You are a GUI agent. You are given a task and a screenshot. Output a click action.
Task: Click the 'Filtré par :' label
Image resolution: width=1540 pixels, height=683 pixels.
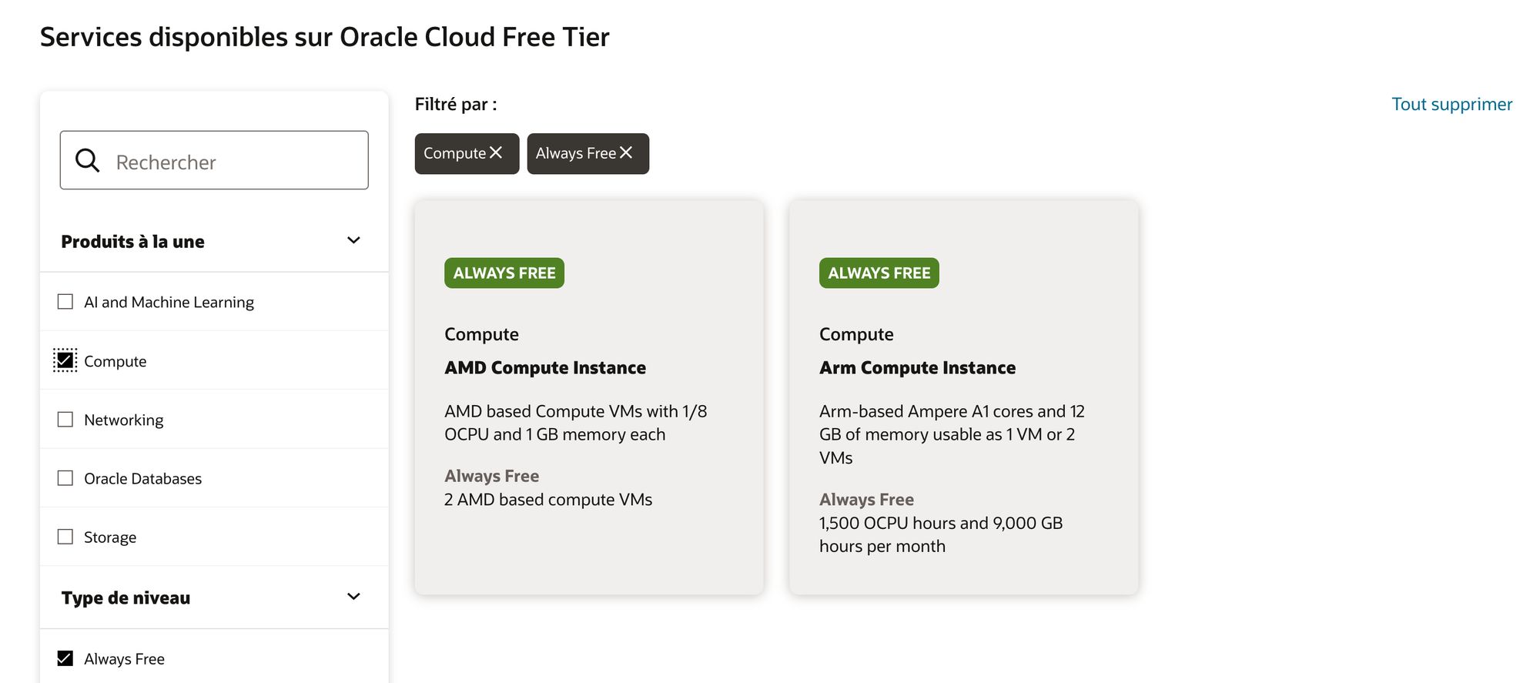[456, 104]
